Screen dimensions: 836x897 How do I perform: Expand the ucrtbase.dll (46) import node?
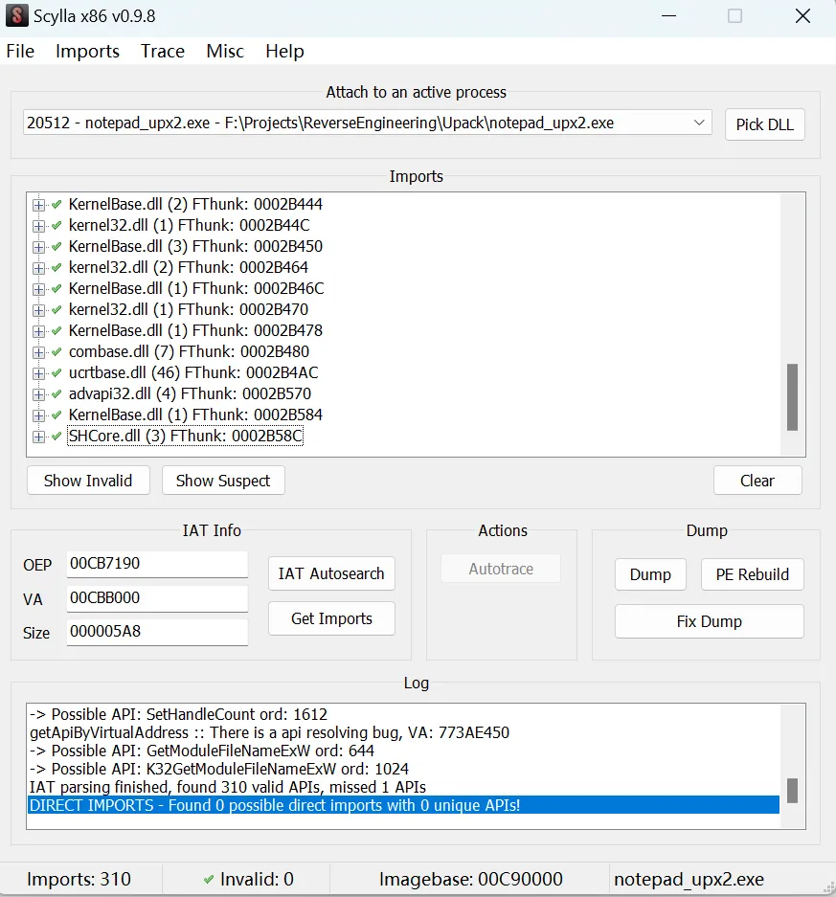pos(39,373)
